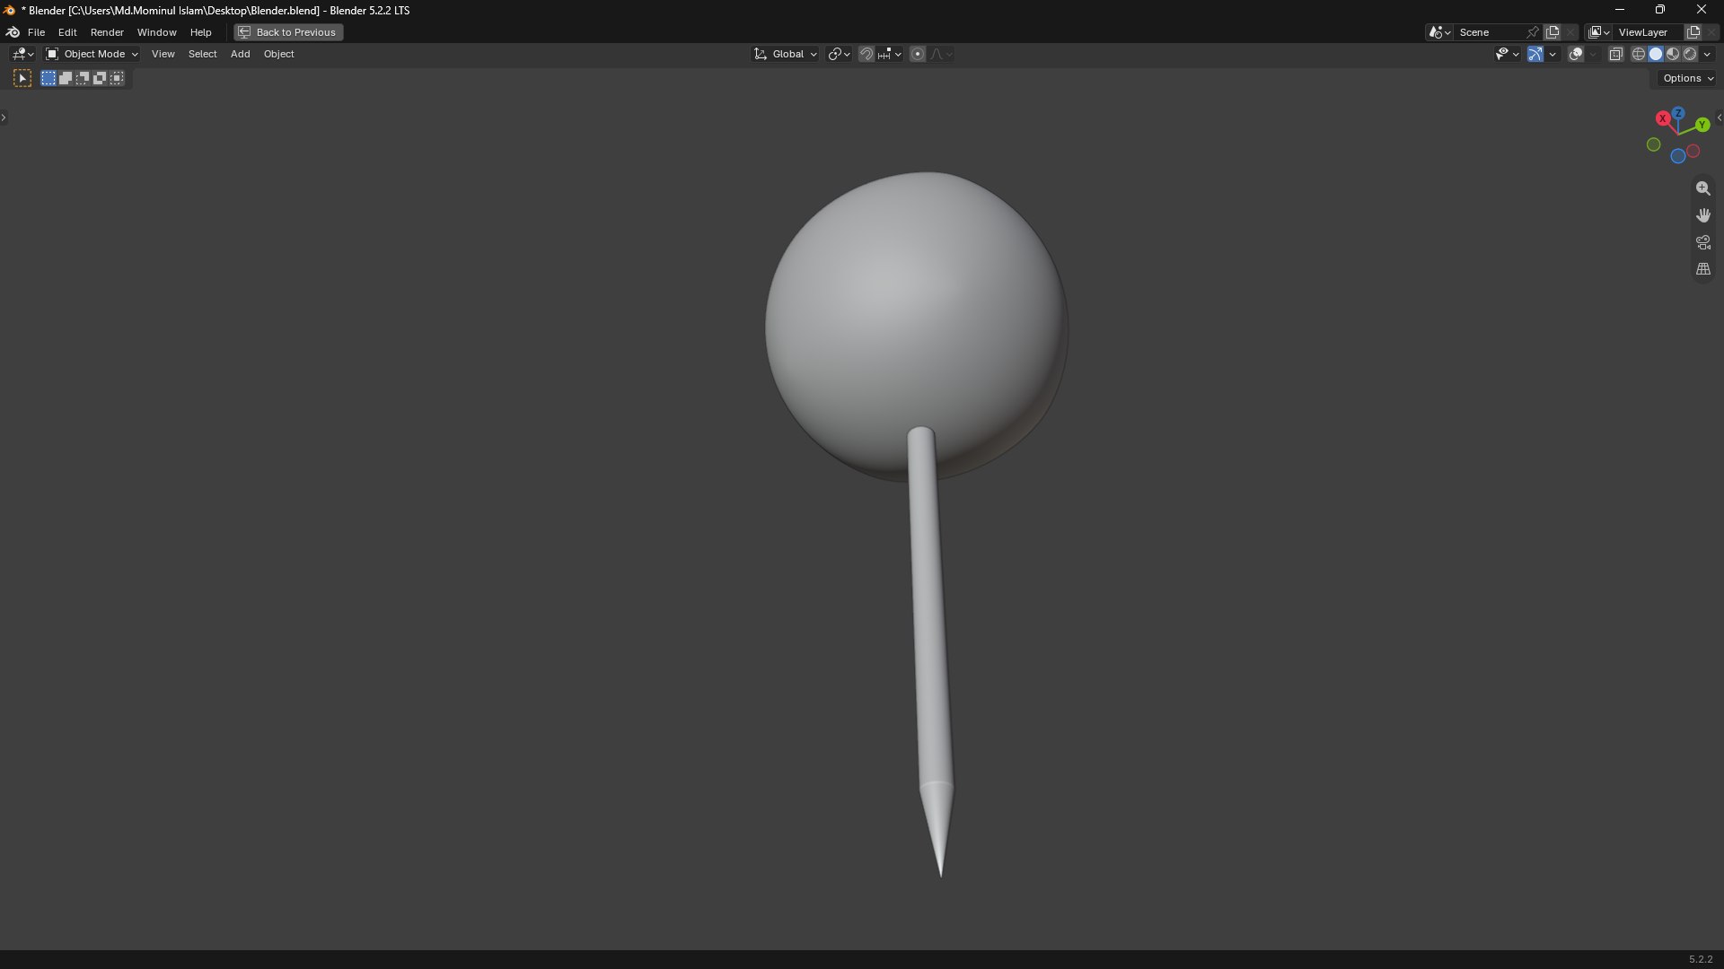Click the zoom magnifier viewport icon
1724x969 pixels.
coord(1703,188)
